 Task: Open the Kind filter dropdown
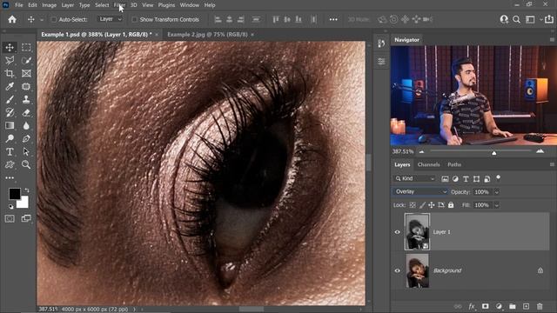(415, 178)
